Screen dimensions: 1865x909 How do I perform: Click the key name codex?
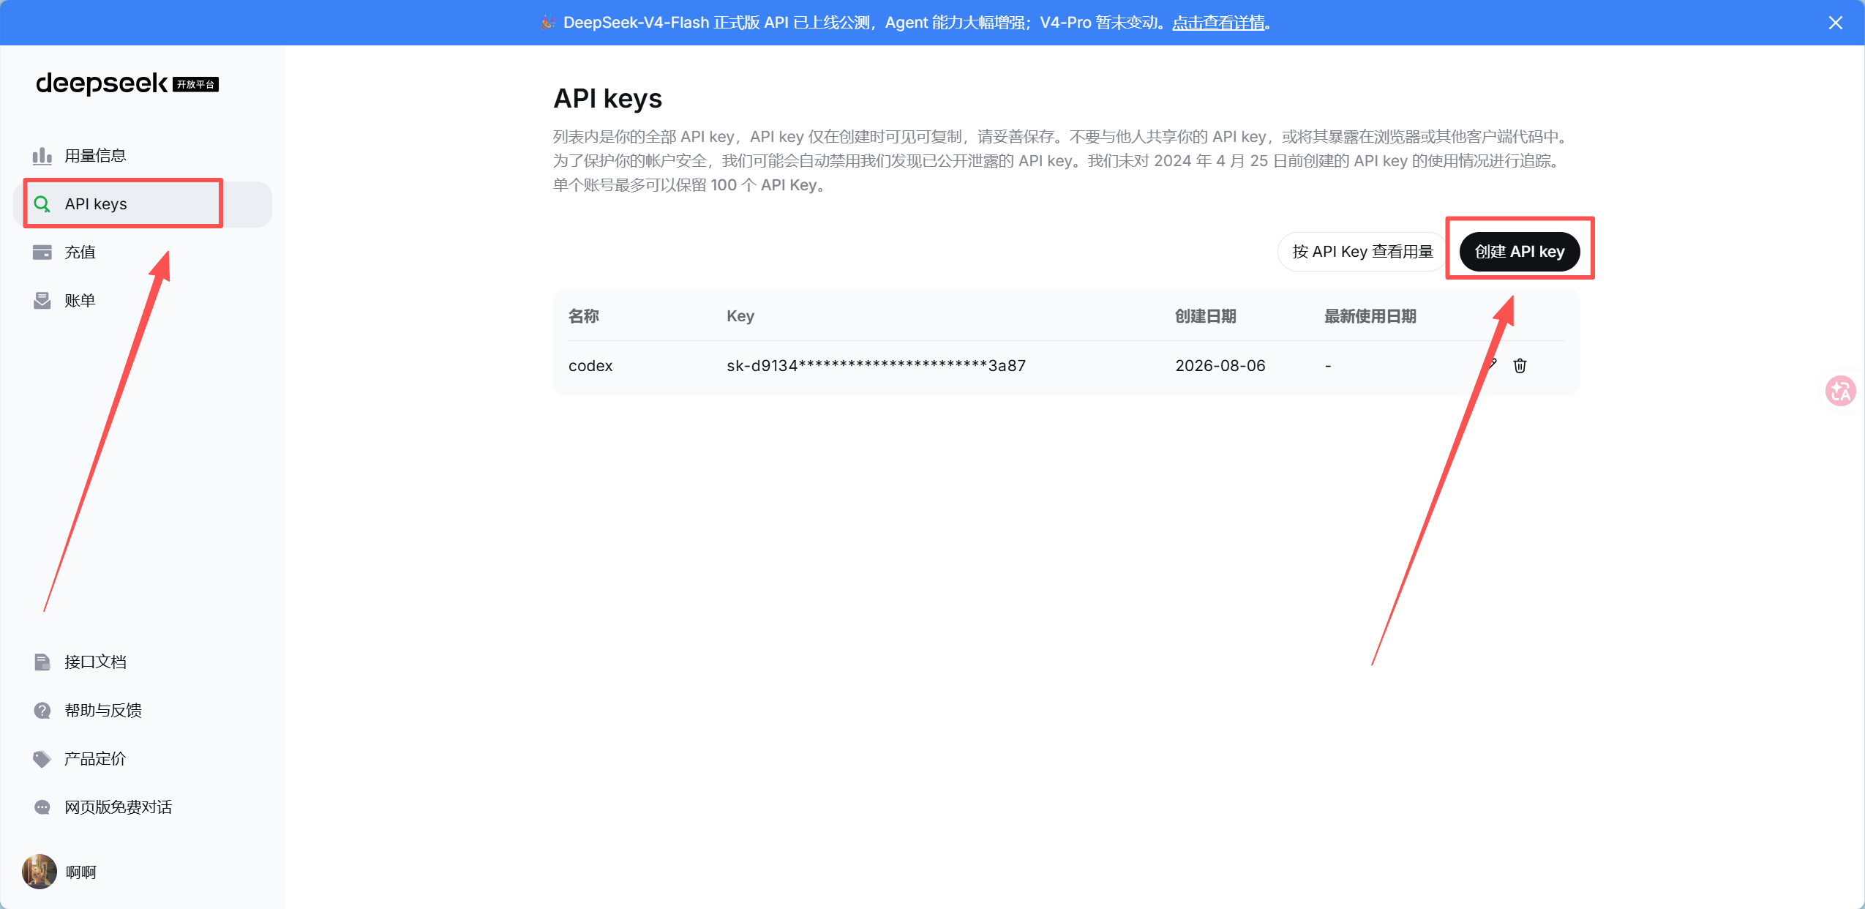pos(590,366)
